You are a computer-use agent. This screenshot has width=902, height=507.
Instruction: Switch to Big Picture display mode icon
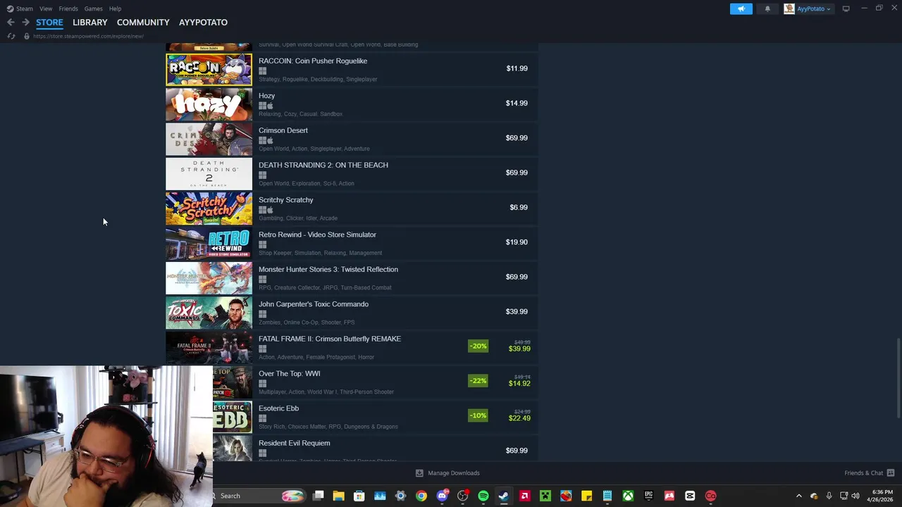pyautogui.click(x=846, y=8)
